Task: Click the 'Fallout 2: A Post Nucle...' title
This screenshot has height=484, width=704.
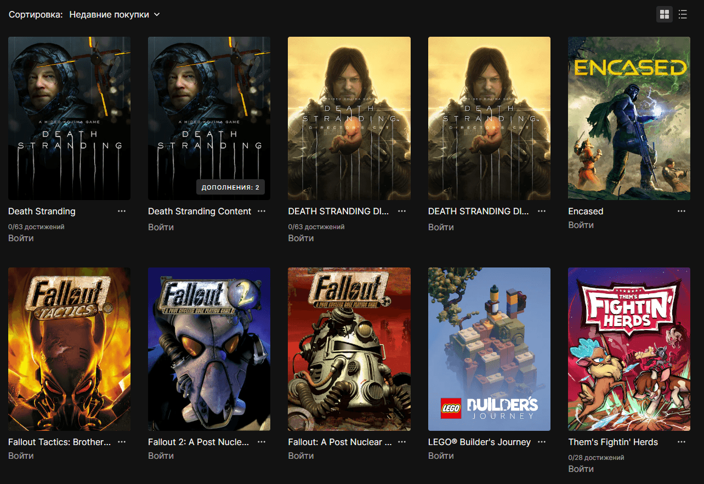Action: click(198, 442)
